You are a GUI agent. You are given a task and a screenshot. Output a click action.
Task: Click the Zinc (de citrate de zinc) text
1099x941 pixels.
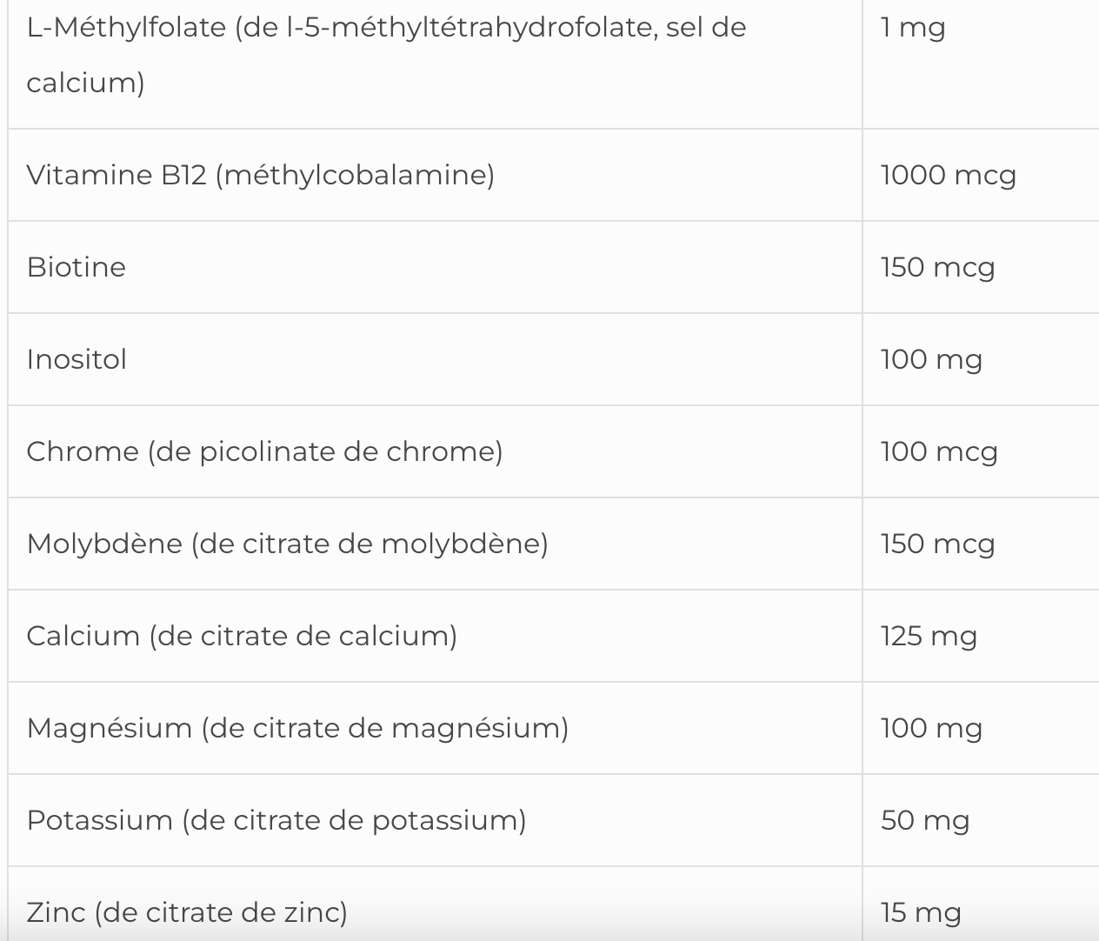coord(187,912)
